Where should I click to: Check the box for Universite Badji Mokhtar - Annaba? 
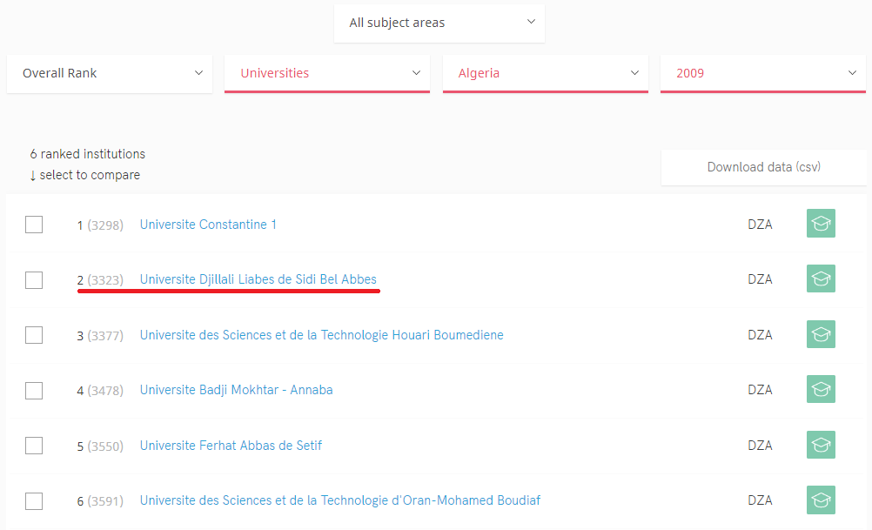coord(34,391)
